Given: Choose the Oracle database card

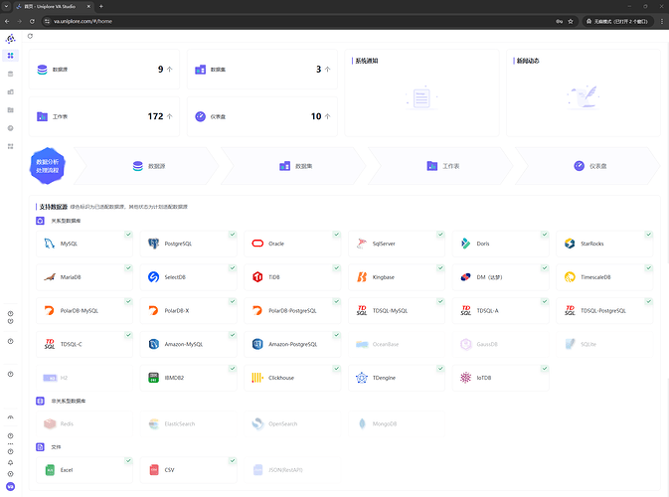Looking at the screenshot, I should pyautogui.click(x=292, y=244).
